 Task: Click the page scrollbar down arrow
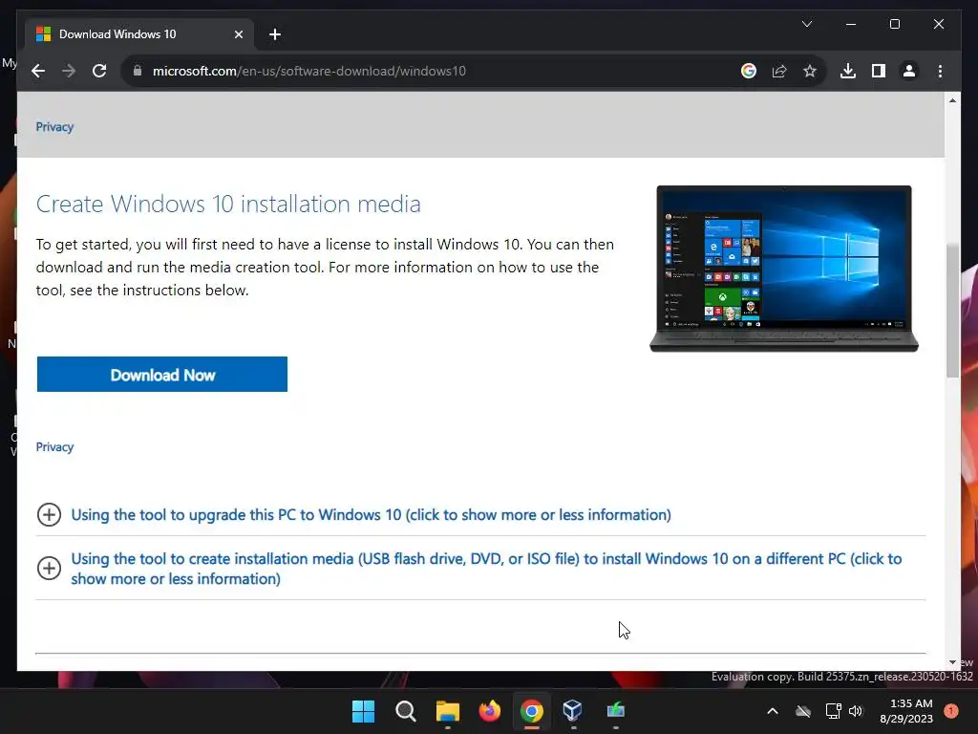(952, 662)
